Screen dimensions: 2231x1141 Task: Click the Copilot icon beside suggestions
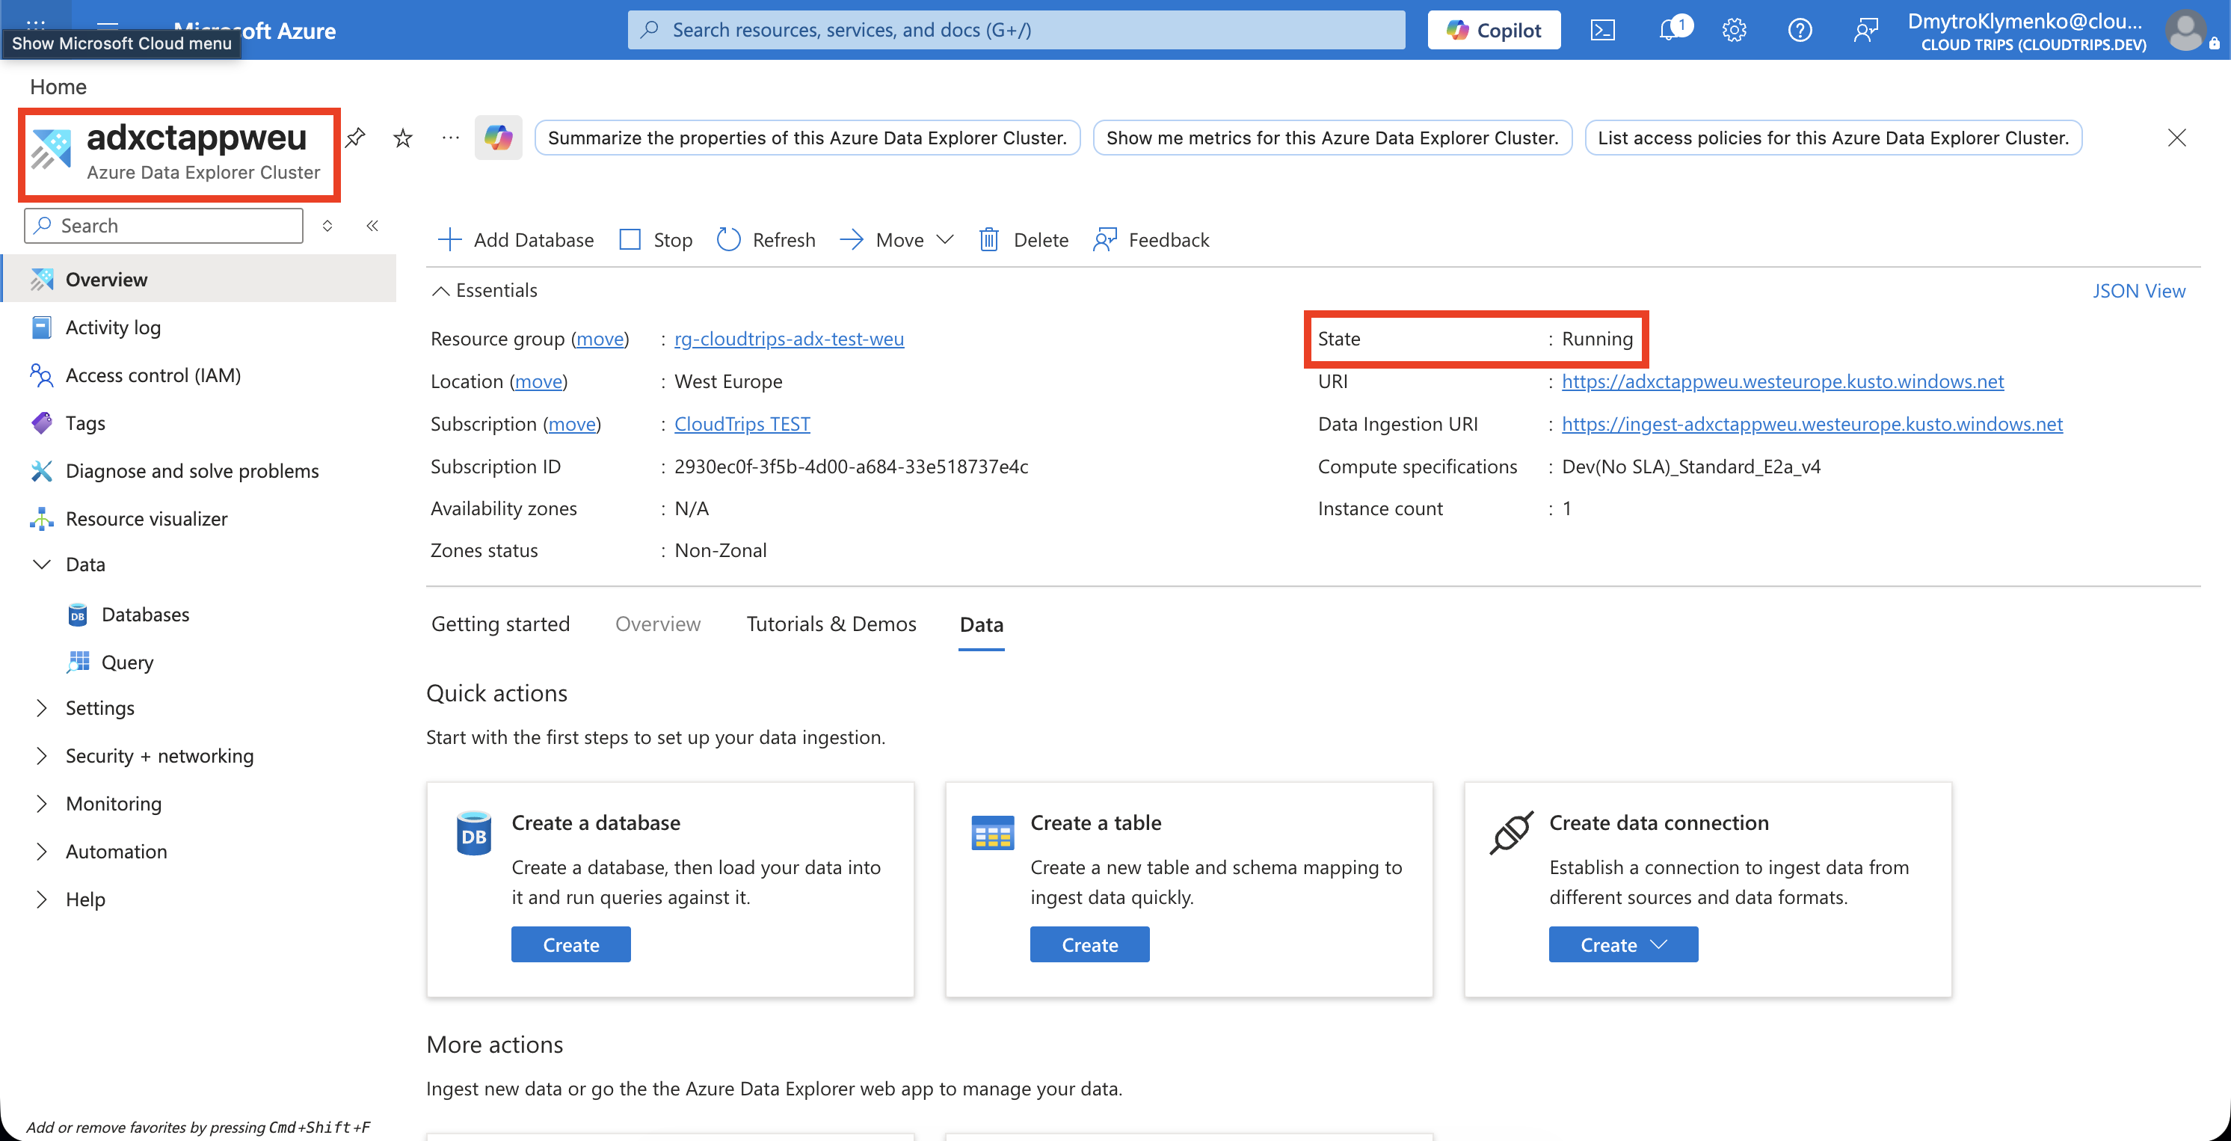click(x=498, y=138)
